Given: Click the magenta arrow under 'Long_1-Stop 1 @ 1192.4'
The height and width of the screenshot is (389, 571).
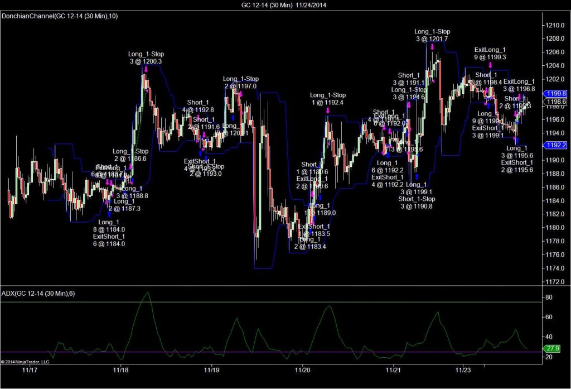Looking at the screenshot, I should tap(328, 110).
